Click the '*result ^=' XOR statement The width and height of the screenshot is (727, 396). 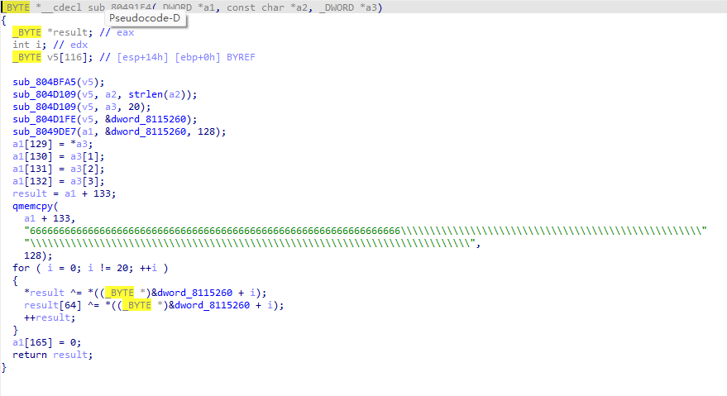145,293
